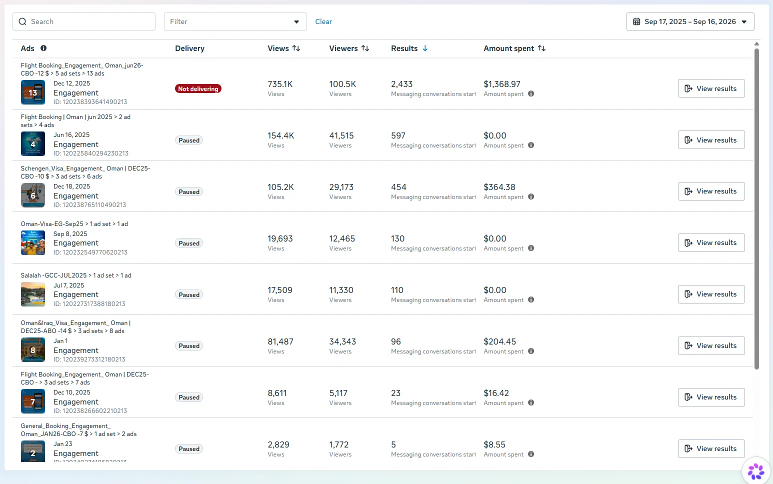Open the Salalah -GCC-JUL2025 ad thumbnail
Viewport: 773px width, 484px height.
pyautogui.click(x=33, y=294)
